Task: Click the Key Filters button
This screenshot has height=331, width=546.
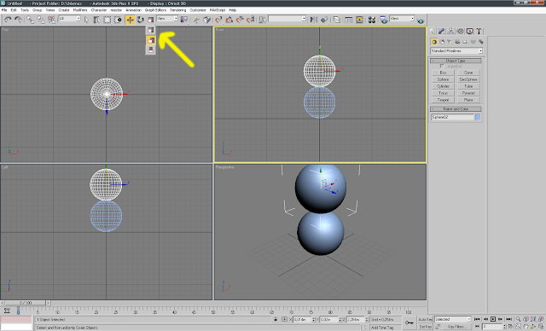Action: click(456, 327)
